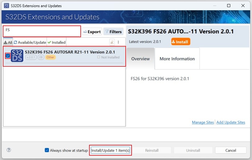Disable Always show at startup
The width and height of the screenshot is (252, 160).
(x=47, y=150)
